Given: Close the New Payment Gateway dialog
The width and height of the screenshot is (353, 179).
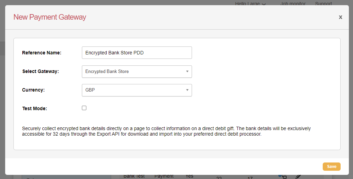Looking at the screenshot, I should [x=340, y=17].
